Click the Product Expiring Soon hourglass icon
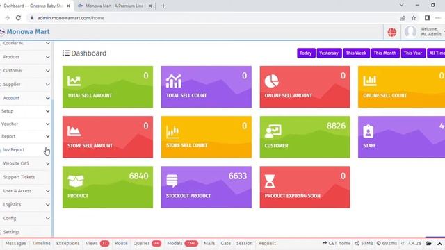The width and height of the screenshot is (445, 250). click(x=270, y=181)
